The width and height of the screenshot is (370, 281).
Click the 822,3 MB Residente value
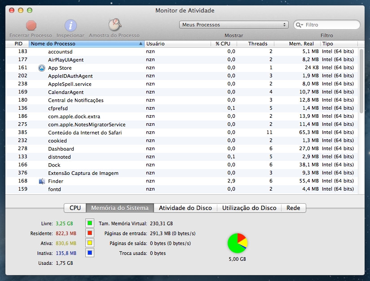tap(66, 233)
